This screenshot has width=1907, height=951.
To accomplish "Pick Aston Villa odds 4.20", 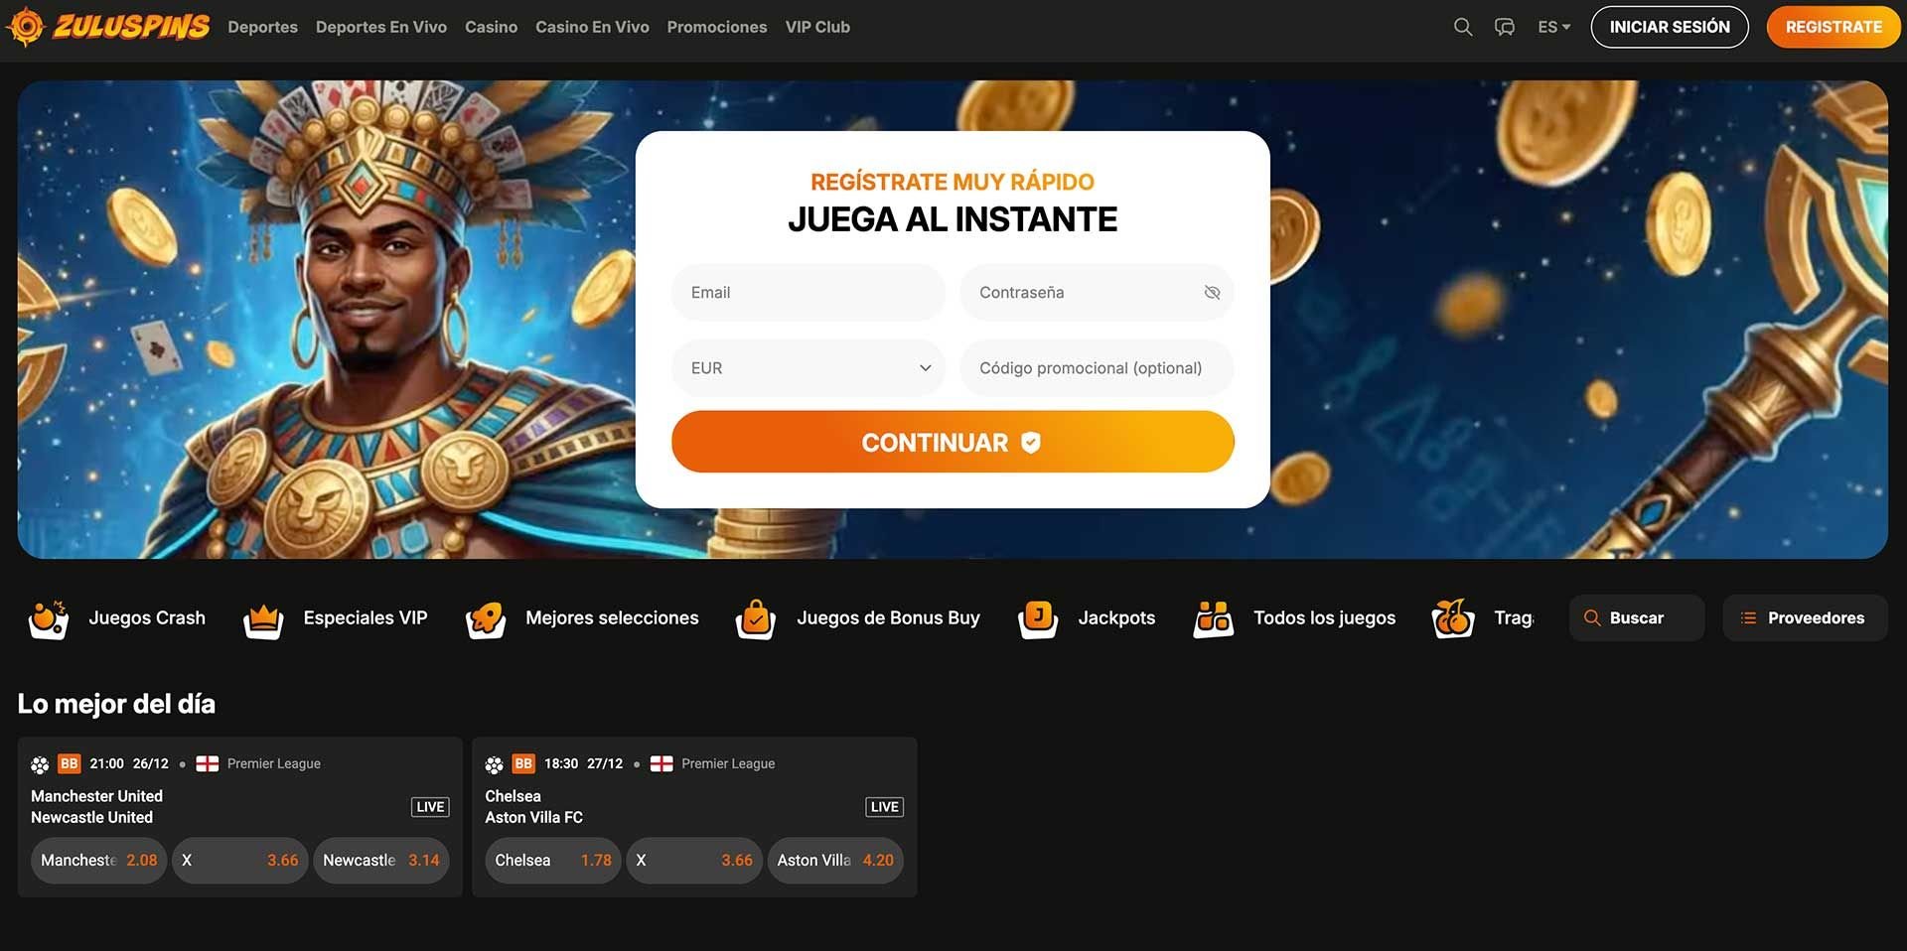I will [x=835, y=861].
